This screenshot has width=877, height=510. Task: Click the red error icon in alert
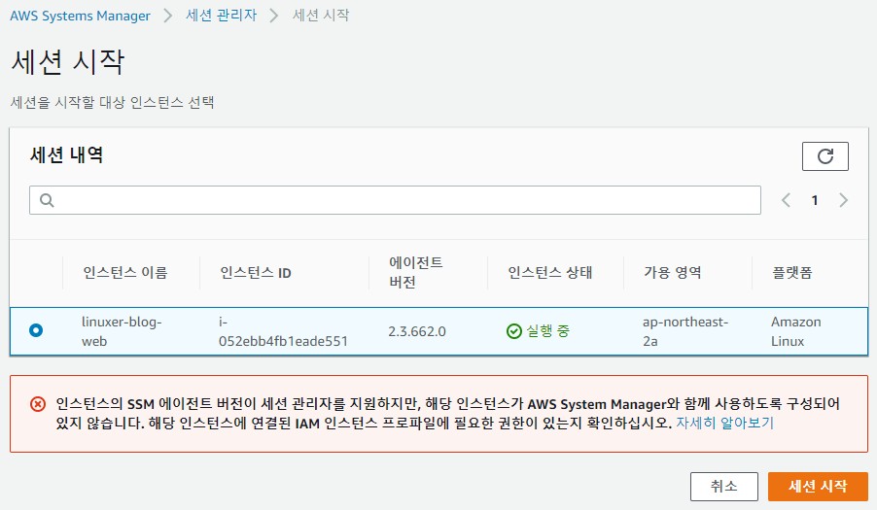coord(37,404)
